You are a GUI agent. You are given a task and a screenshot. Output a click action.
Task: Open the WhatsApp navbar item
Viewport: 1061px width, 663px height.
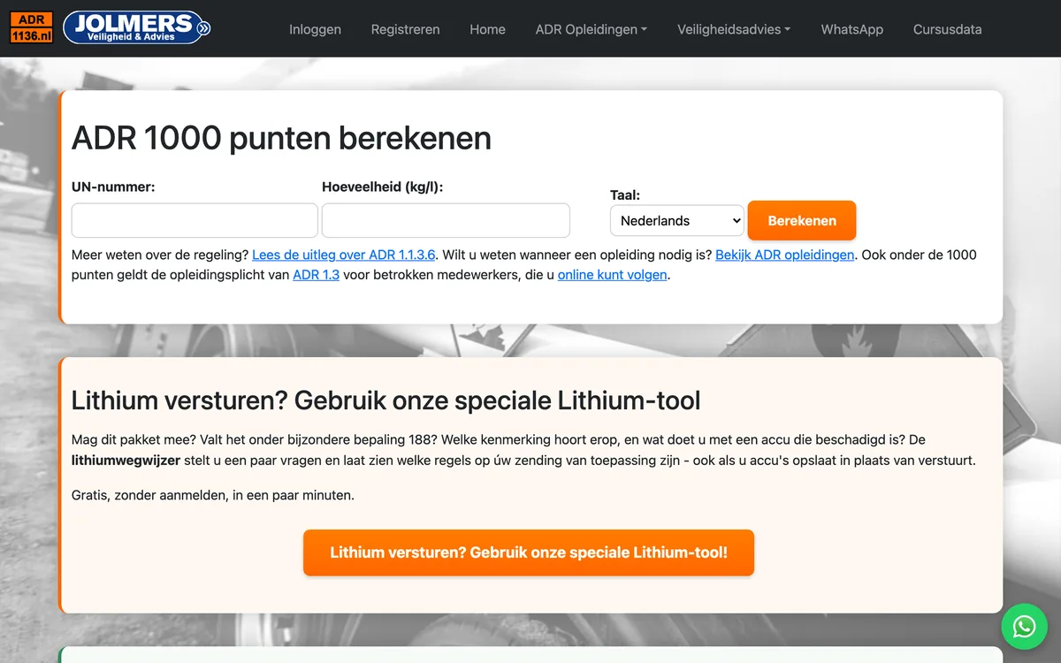(851, 29)
